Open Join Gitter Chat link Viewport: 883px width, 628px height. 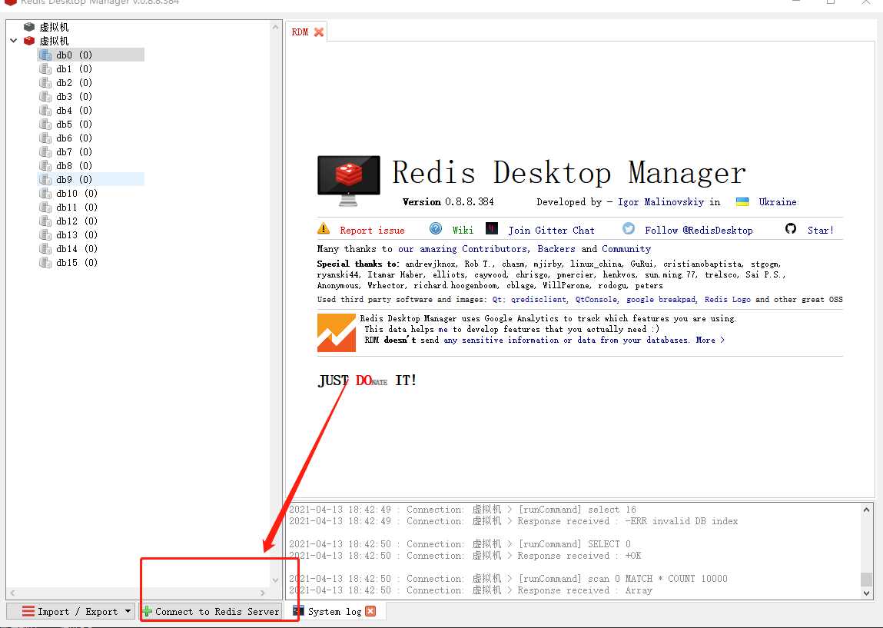551,231
